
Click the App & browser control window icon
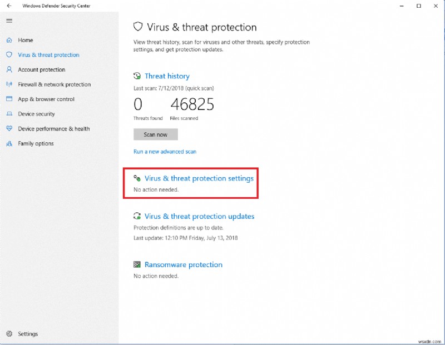[9, 99]
